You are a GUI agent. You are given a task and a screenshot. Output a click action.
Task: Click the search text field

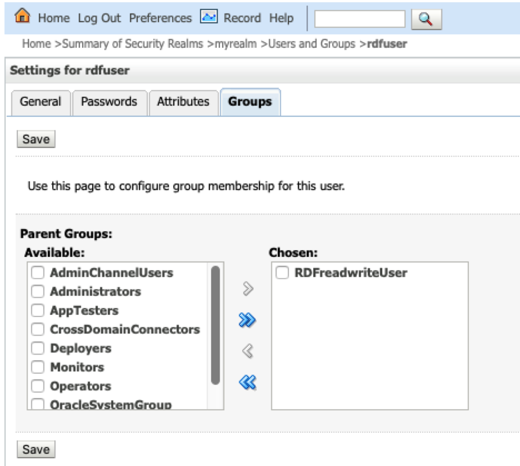pos(360,19)
